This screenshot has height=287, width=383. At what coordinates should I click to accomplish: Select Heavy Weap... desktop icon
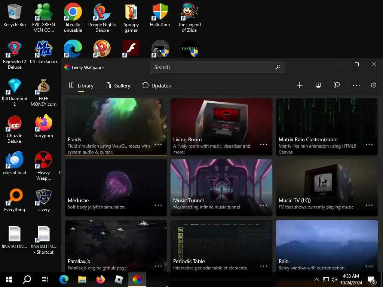[43, 166]
